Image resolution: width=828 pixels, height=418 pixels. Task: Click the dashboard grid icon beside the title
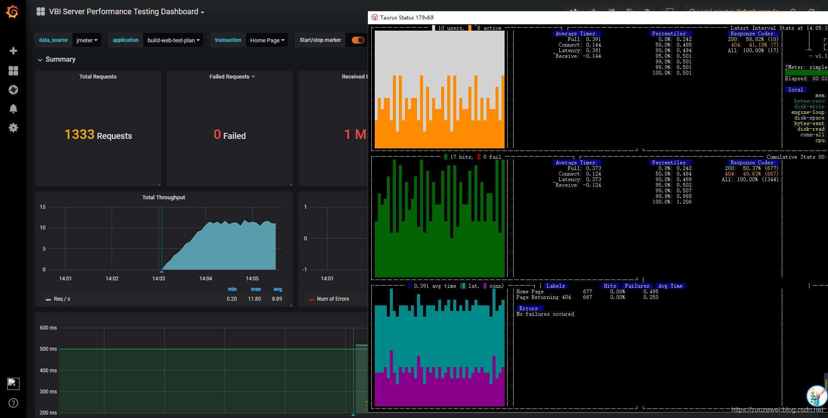coord(41,12)
